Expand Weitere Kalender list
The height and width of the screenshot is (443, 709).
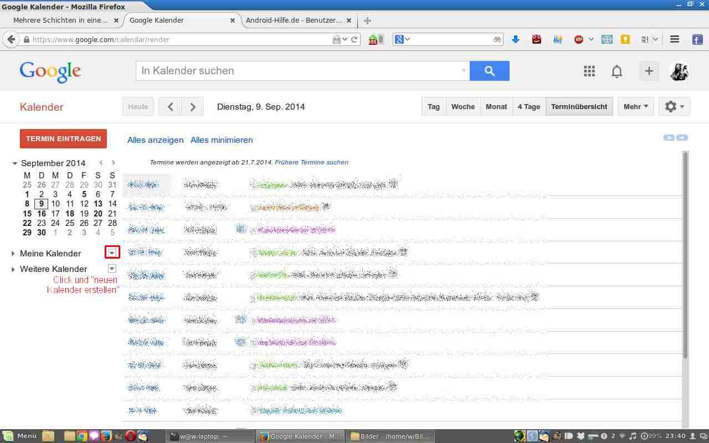coord(13,269)
